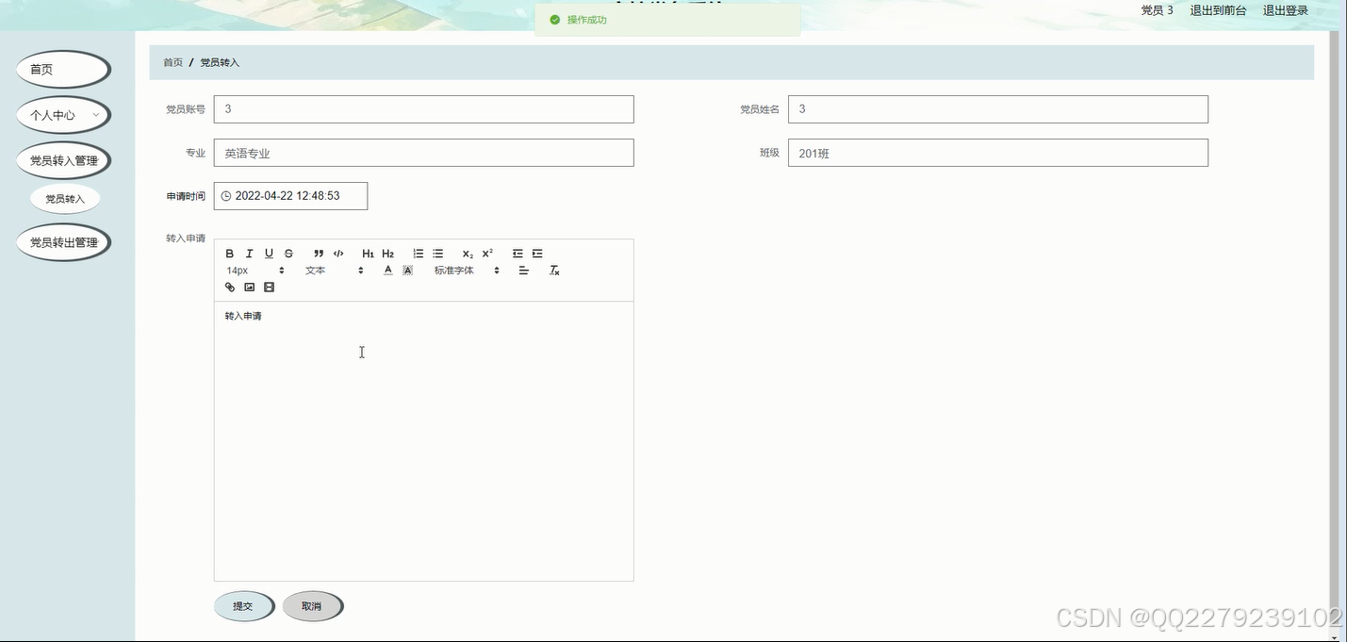Toggle superscript formatting
Image resolution: width=1347 pixels, height=642 pixels.
(x=485, y=253)
